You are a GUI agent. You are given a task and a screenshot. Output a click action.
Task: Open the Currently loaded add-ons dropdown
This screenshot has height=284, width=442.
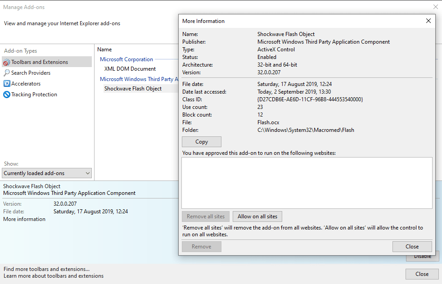(47, 173)
